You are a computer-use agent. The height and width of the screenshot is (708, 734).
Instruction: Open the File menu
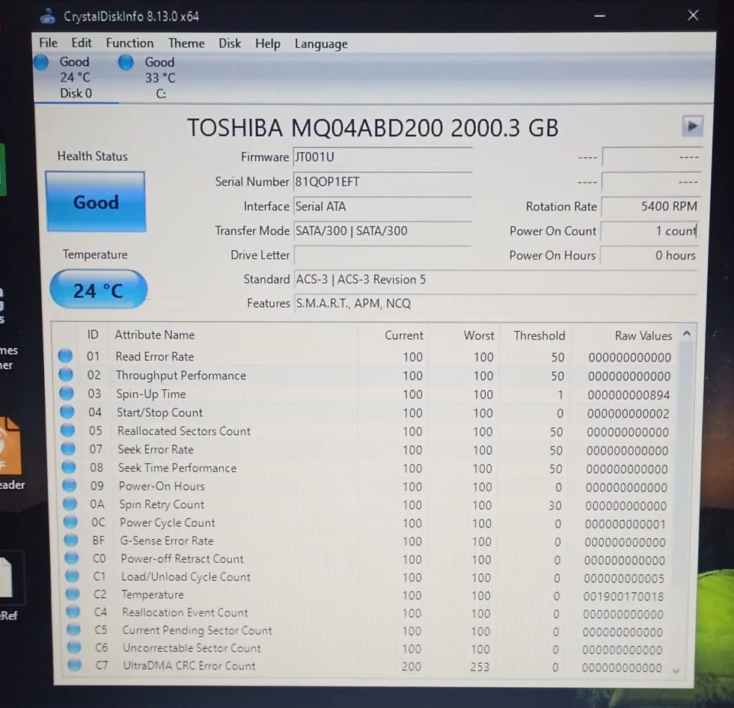tap(48, 43)
